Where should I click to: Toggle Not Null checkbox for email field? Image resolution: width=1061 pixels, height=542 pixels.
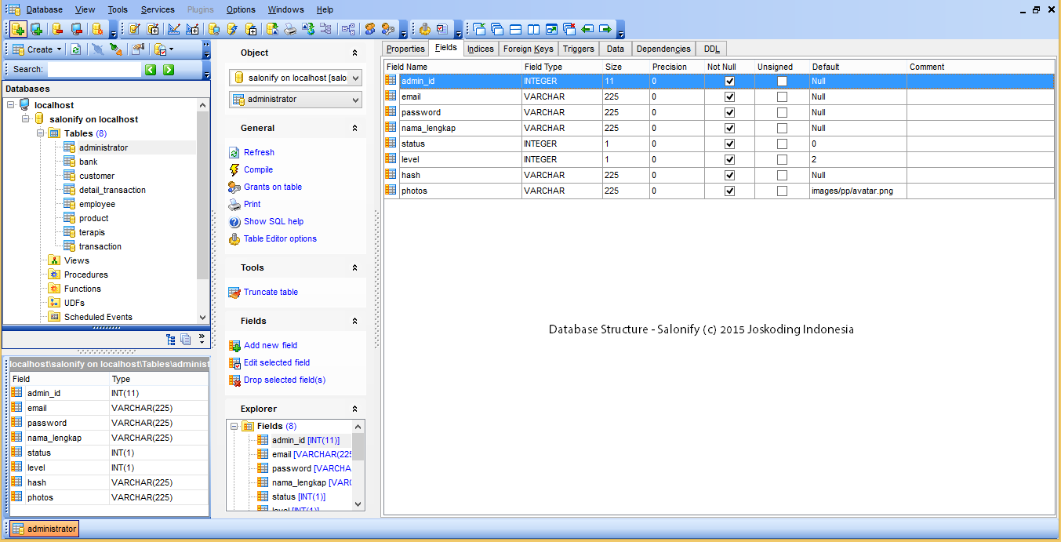pos(729,96)
